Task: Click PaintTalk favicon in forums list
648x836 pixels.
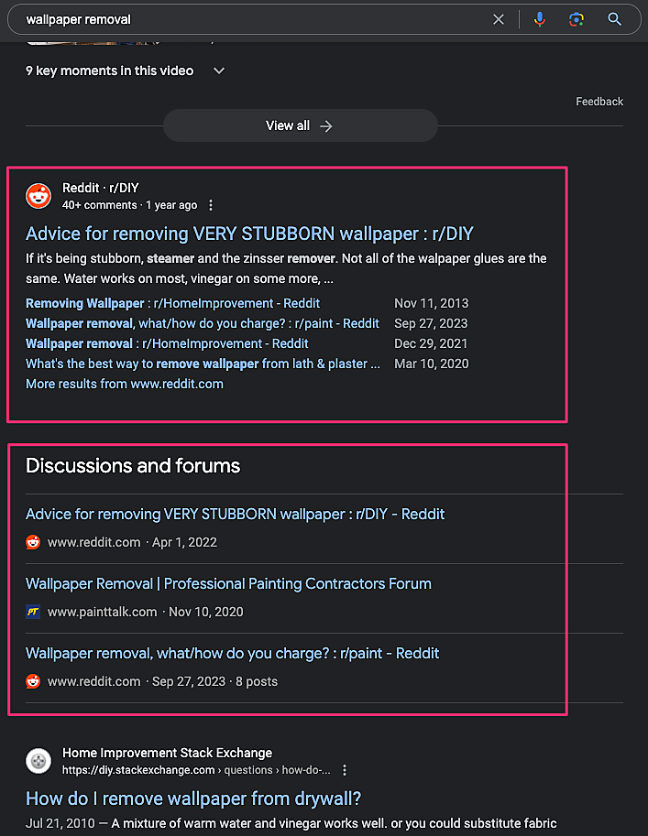Action: [x=33, y=612]
